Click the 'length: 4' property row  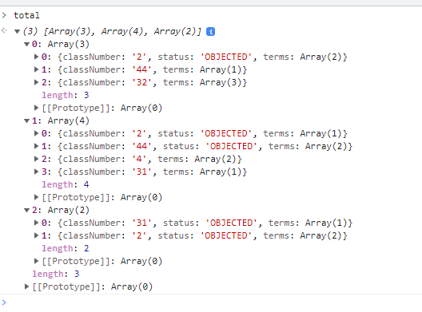point(65,184)
